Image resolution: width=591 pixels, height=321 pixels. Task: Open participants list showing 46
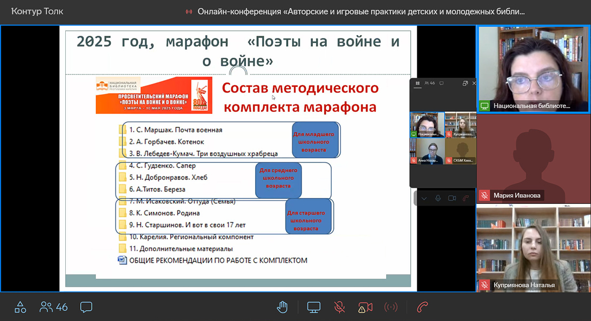coord(53,307)
